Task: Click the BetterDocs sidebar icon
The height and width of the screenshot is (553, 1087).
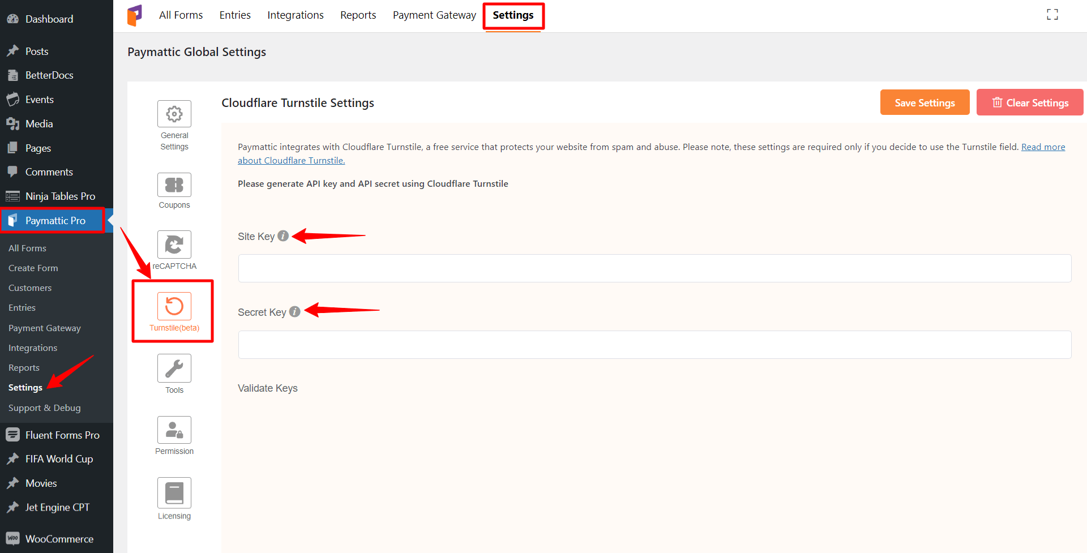Action: pyautogui.click(x=13, y=75)
